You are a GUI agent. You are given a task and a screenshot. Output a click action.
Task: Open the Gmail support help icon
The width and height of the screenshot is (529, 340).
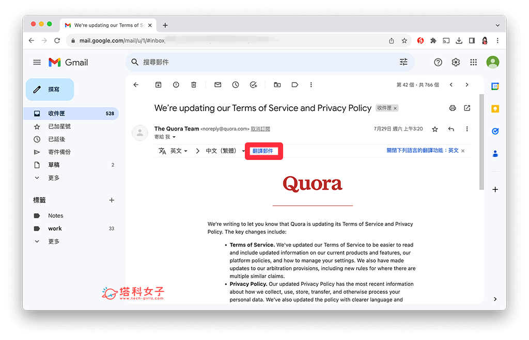coord(438,62)
